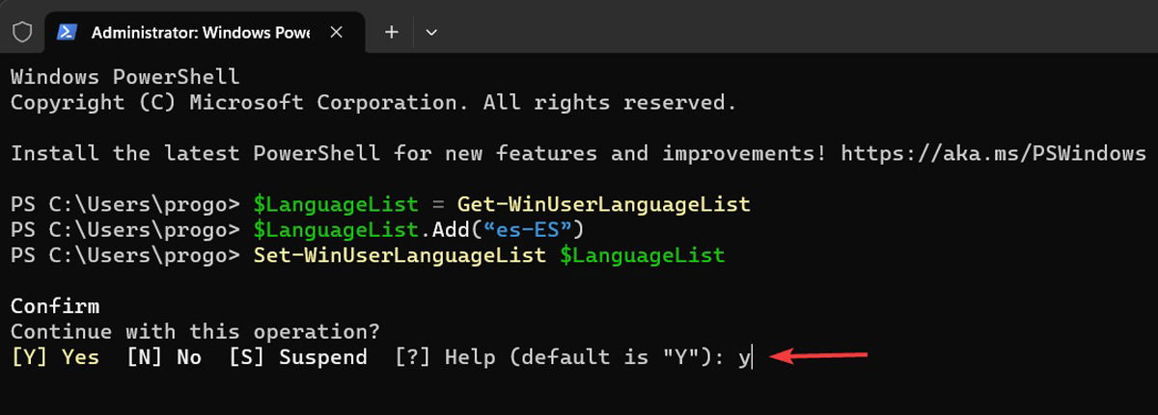Click the Copyright Microsoft Corporation line
This screenshot has height=415, width=1158.
373,102
